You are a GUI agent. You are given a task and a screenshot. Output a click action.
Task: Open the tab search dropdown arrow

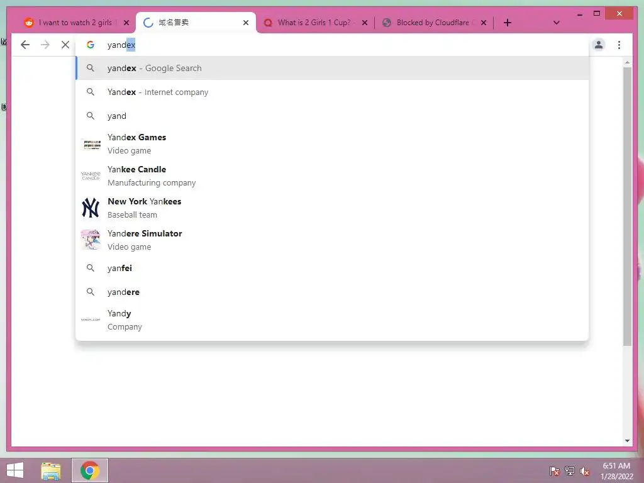coord(556,23)
